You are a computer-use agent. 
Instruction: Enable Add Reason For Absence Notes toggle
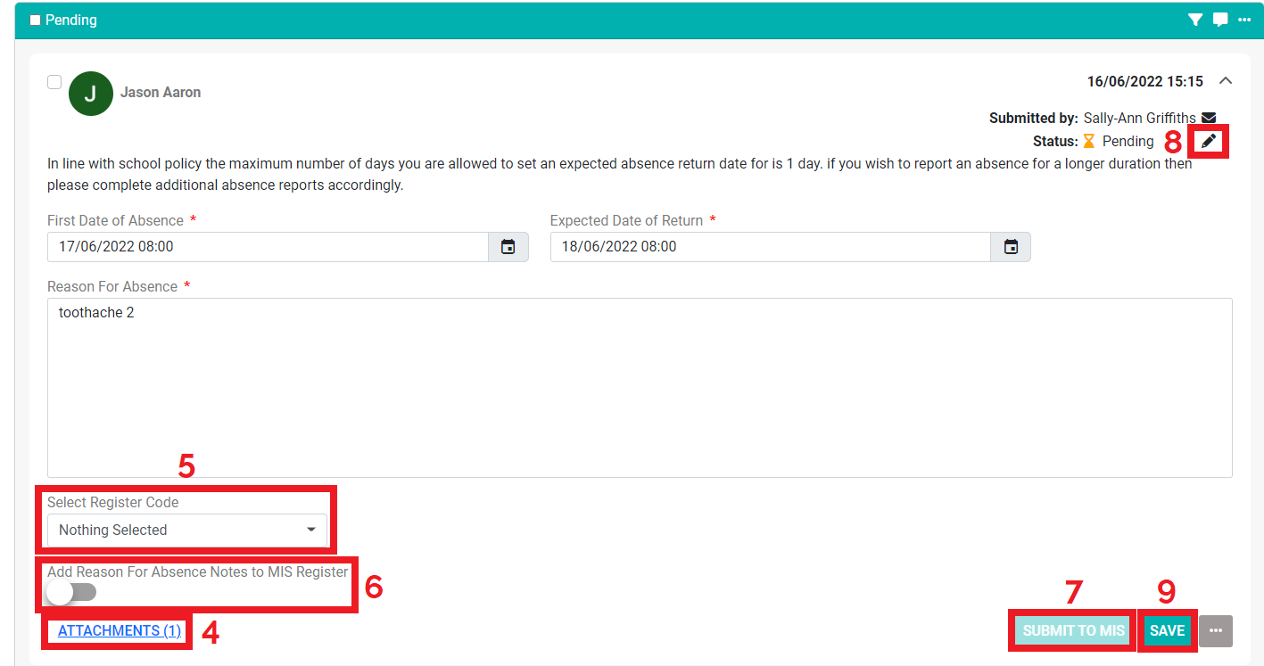(71, 592)
